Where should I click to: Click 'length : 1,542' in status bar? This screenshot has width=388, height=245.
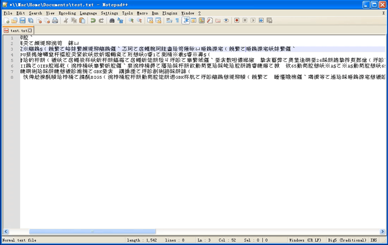(x=142, y=240)
